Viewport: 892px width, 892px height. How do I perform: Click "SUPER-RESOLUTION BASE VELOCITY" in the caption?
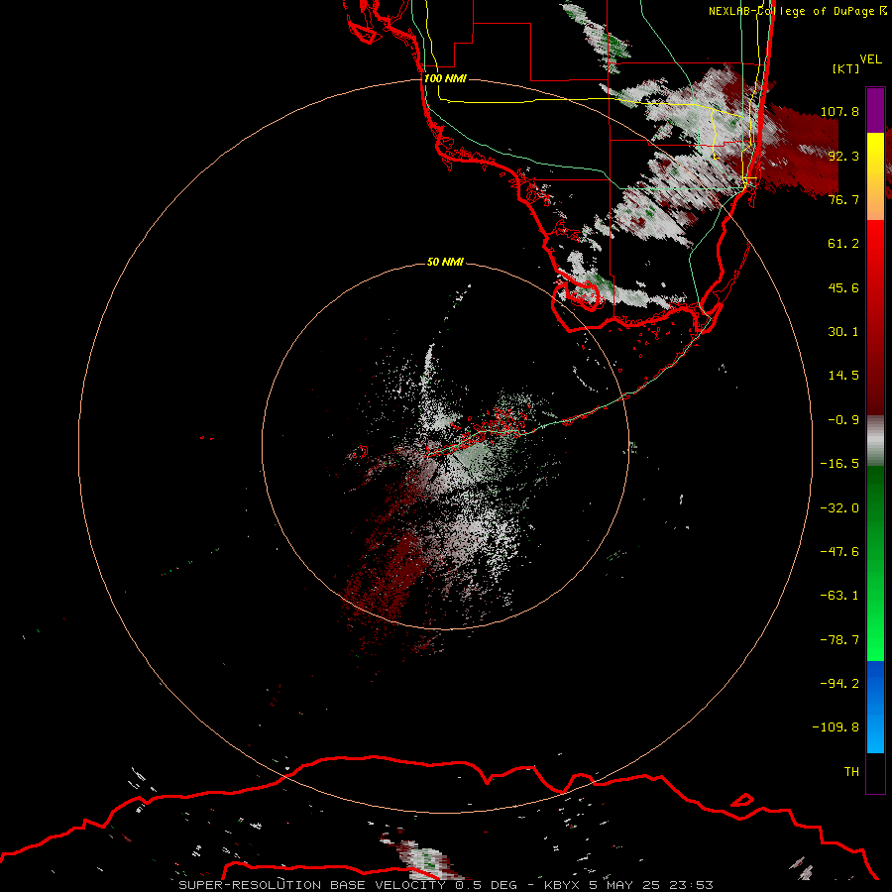312,885
